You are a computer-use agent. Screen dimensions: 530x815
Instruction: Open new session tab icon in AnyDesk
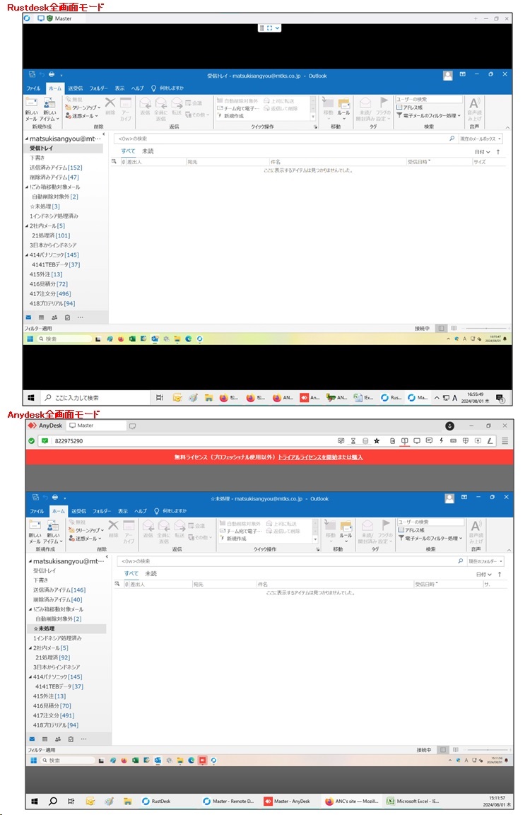pyautogui.click(x=133, y=426)
